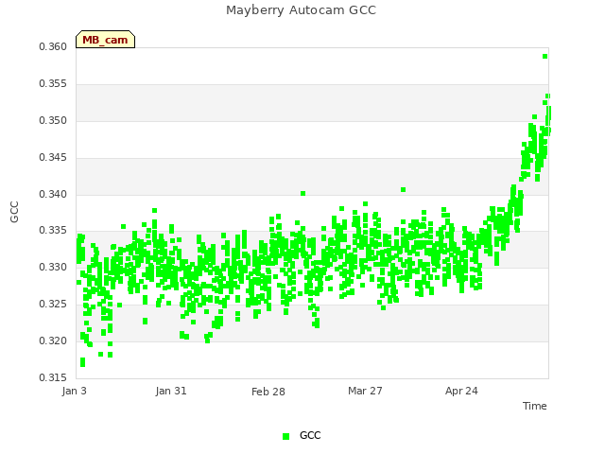Click the 0.345 y-axis value

53,158
